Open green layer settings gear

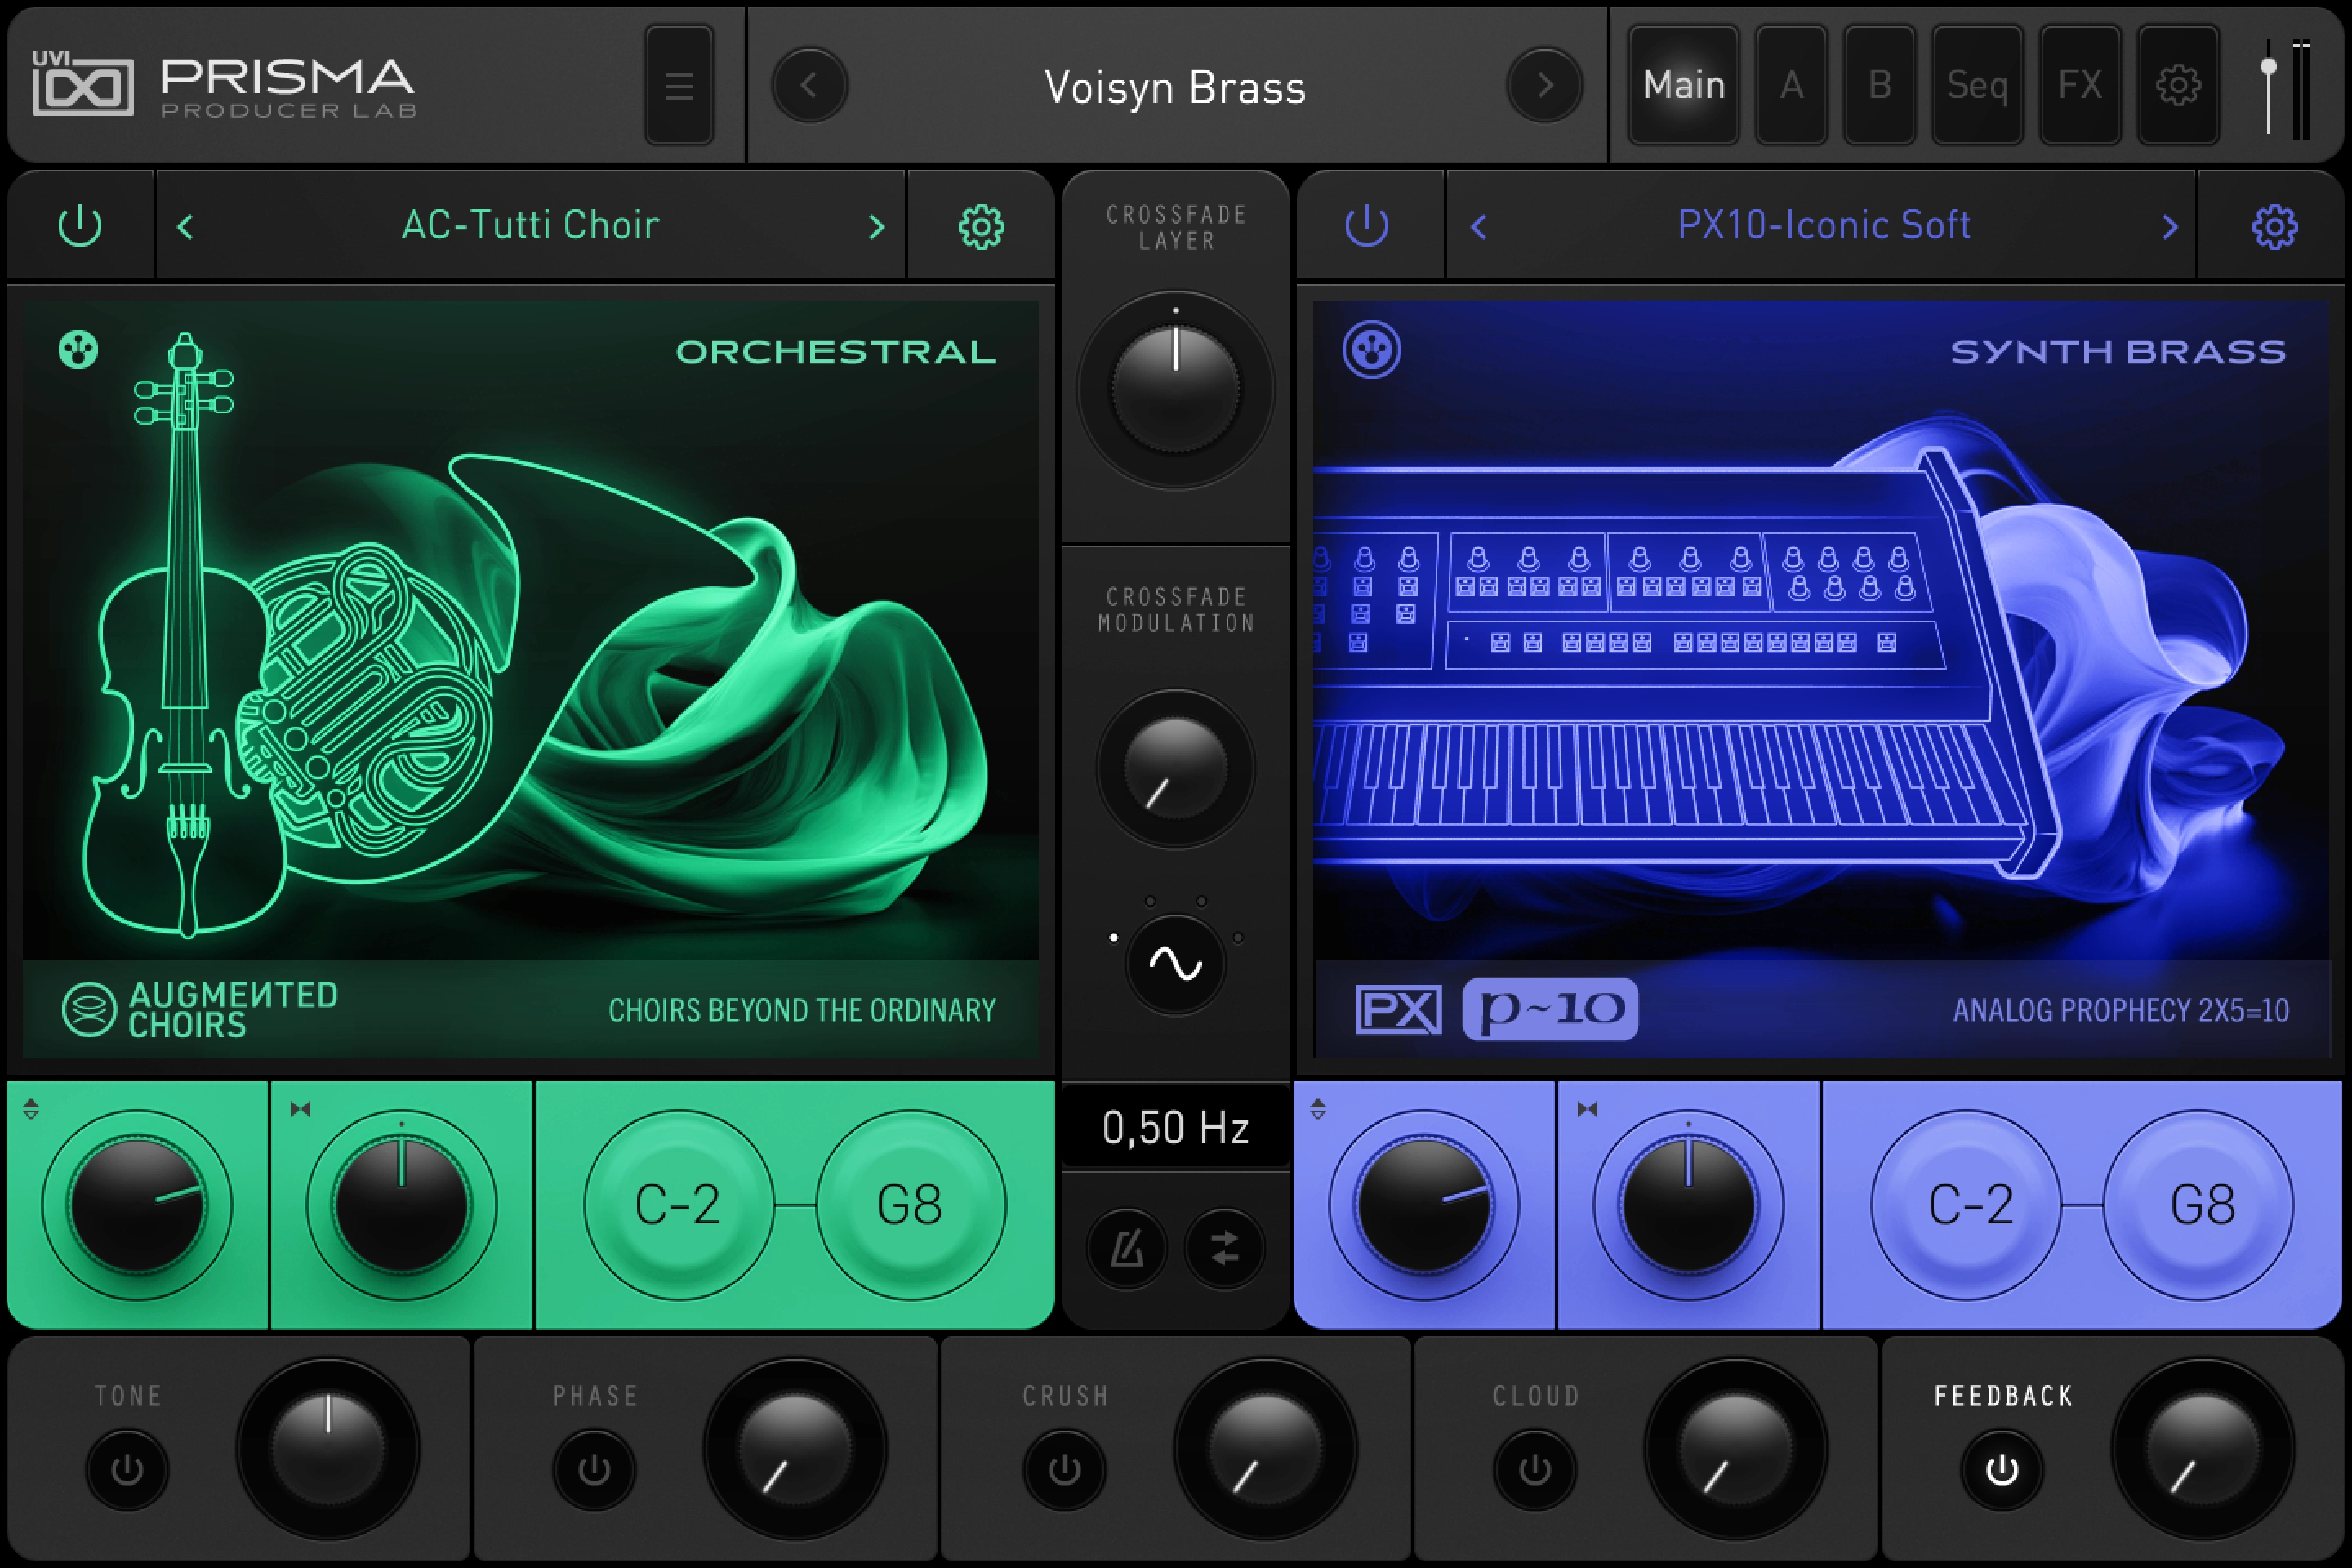(981, 227)
